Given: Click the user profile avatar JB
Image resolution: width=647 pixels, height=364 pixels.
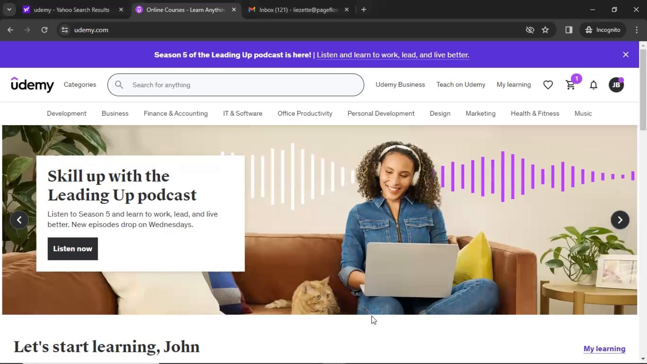Looking at the screenshot, I should tap(617, 85).
